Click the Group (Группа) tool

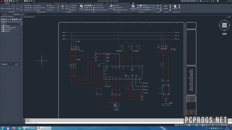[157, 7]
